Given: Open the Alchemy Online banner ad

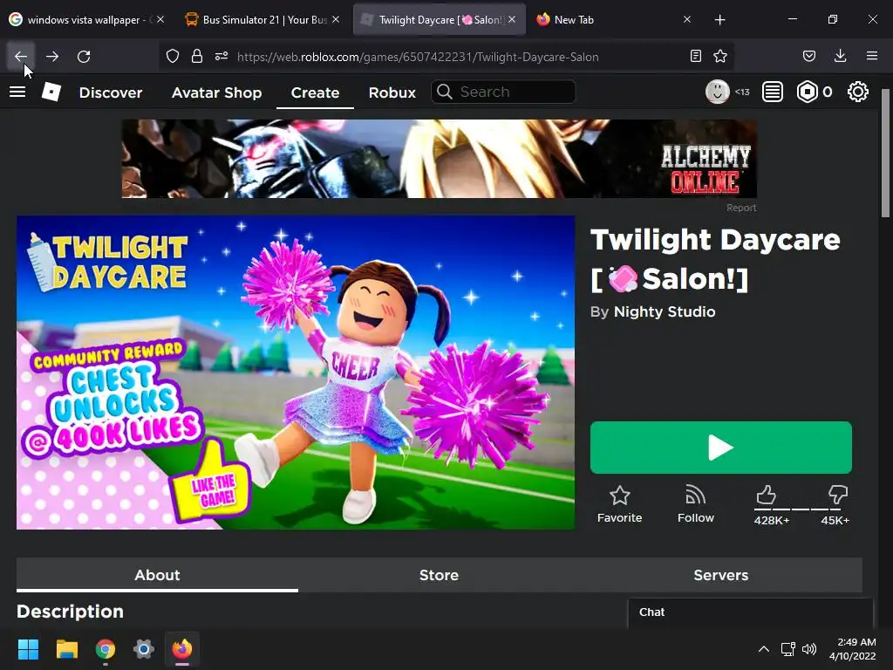Looking at the screenshot, I should [440, 159].
